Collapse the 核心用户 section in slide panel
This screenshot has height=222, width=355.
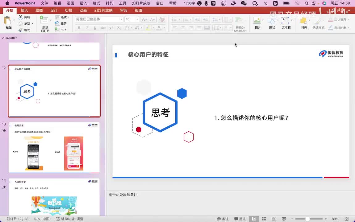pyautogui.click(x=3, y=38)
